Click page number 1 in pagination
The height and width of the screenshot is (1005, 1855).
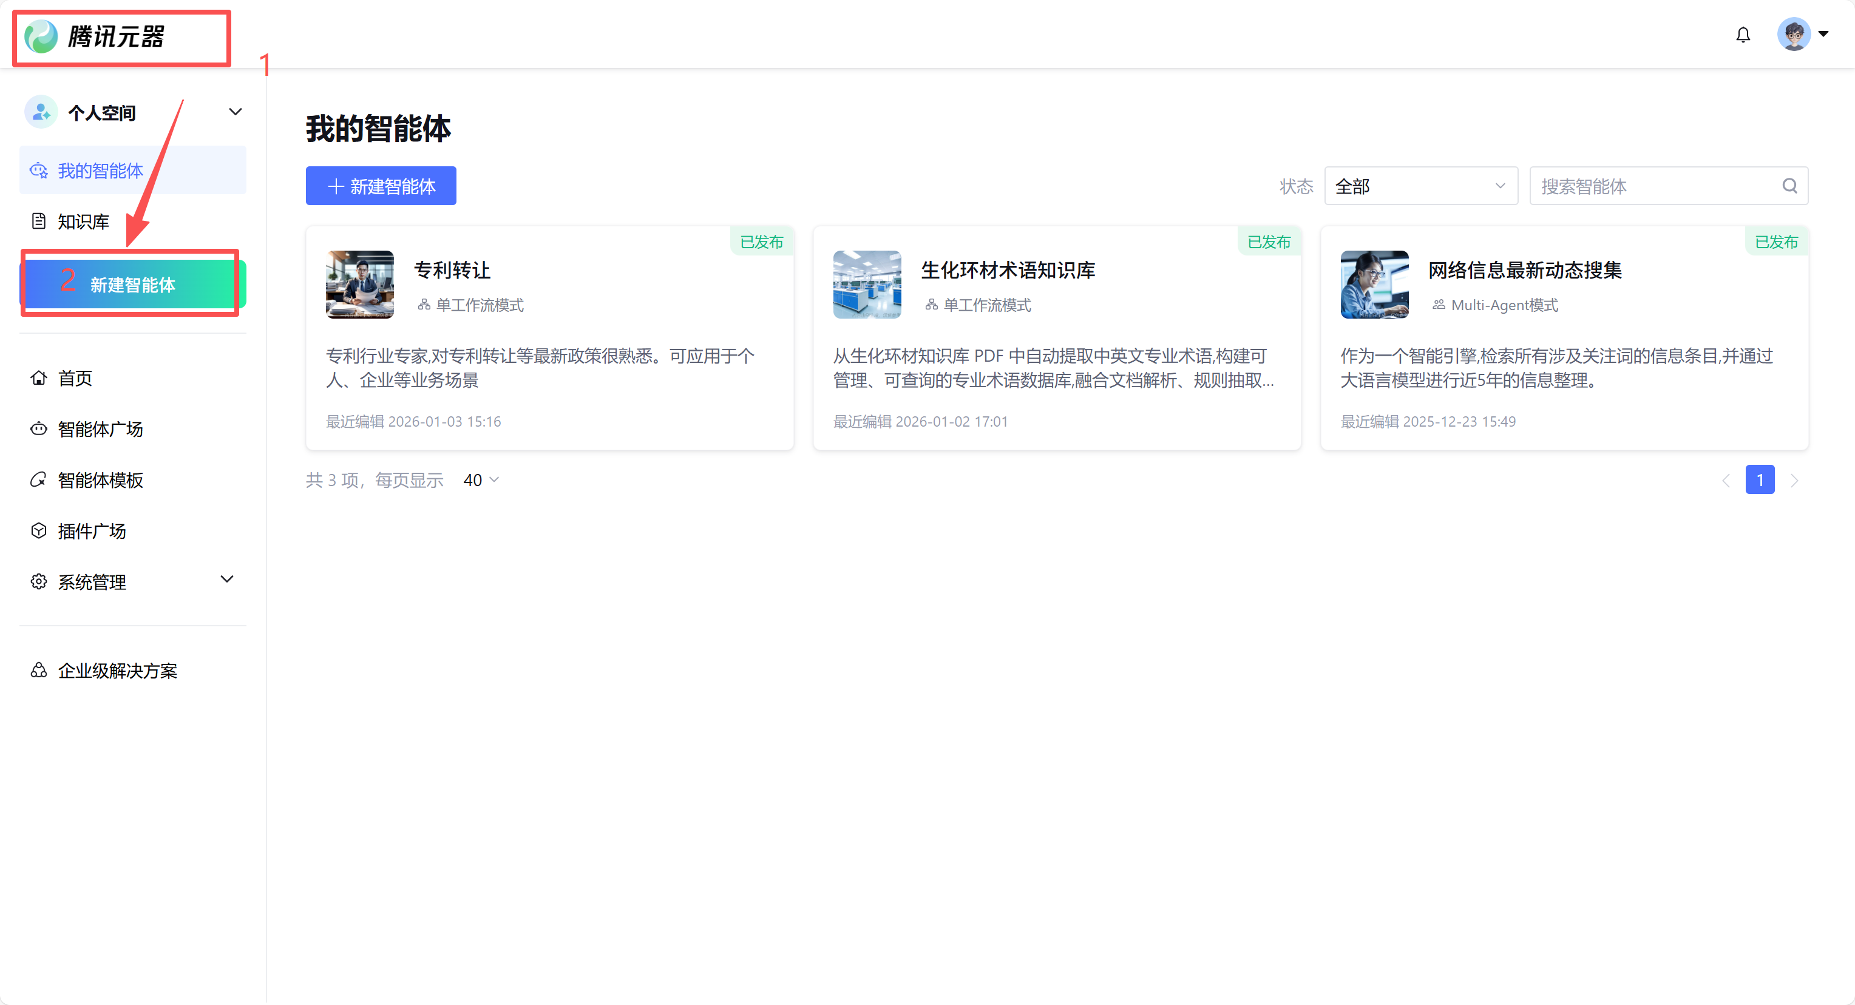pos(1760,480)
